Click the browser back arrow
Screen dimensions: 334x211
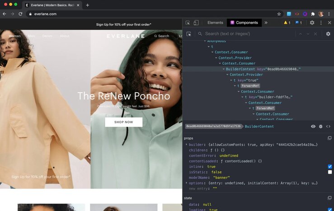point(5,14)
